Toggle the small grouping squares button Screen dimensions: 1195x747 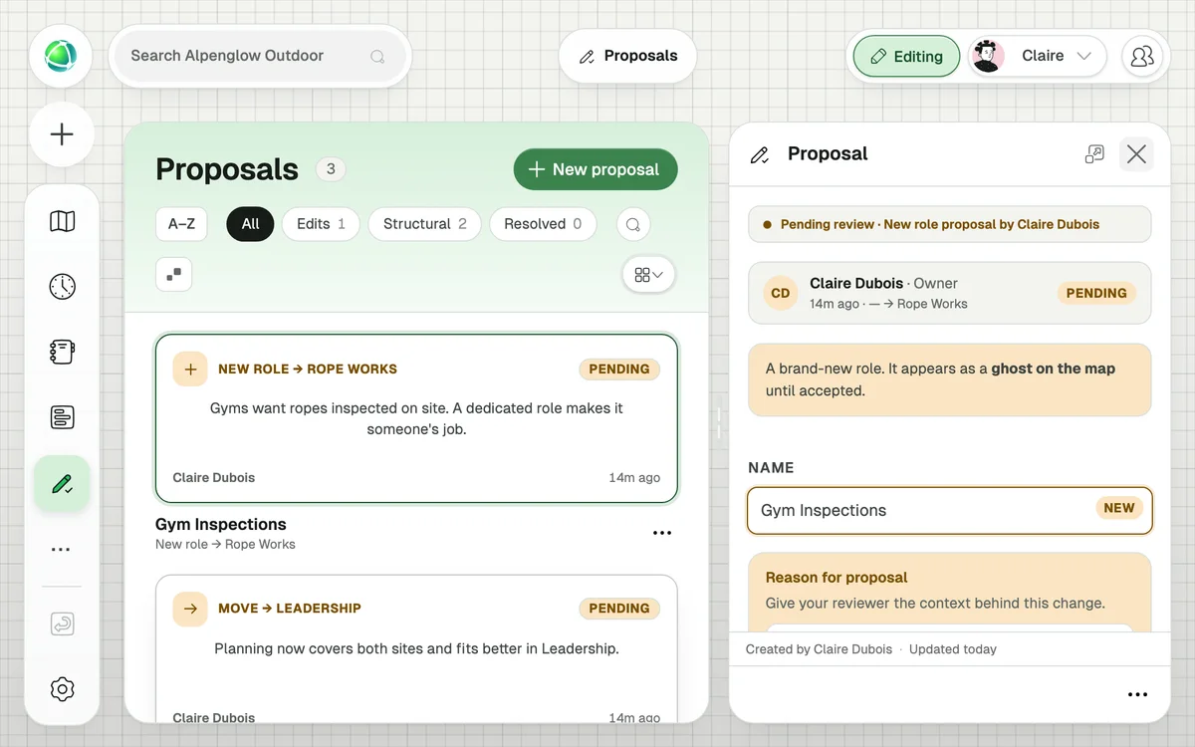point(173,274)
